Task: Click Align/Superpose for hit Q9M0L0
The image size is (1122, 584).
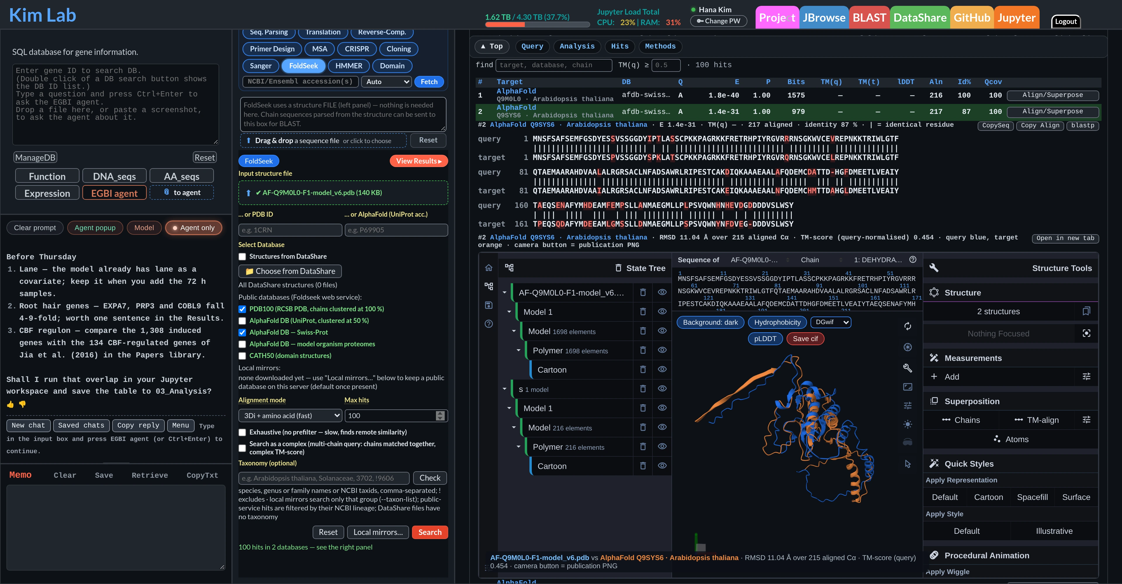Action: 1052,95
